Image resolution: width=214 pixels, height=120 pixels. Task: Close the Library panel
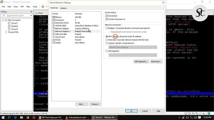[x=31, y=12]
